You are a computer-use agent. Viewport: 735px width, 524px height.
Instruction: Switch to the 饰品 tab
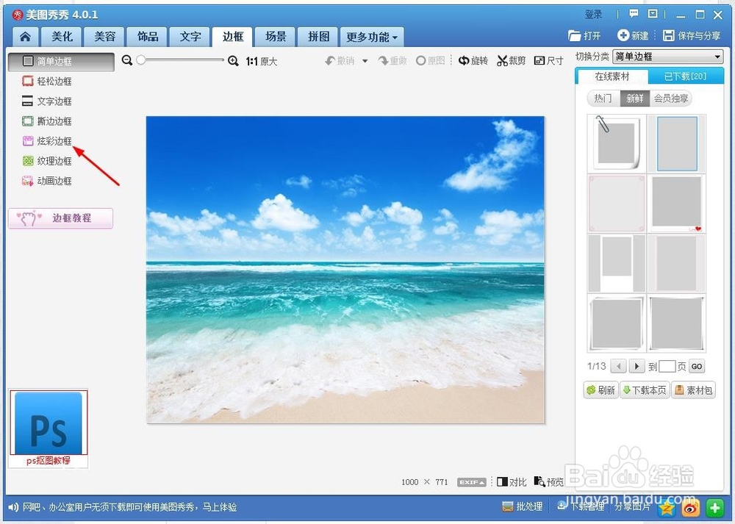click(x=147, y=37)
